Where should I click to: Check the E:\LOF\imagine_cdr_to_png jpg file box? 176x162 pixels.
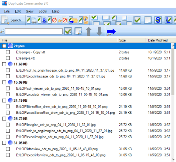coord(8,125)
